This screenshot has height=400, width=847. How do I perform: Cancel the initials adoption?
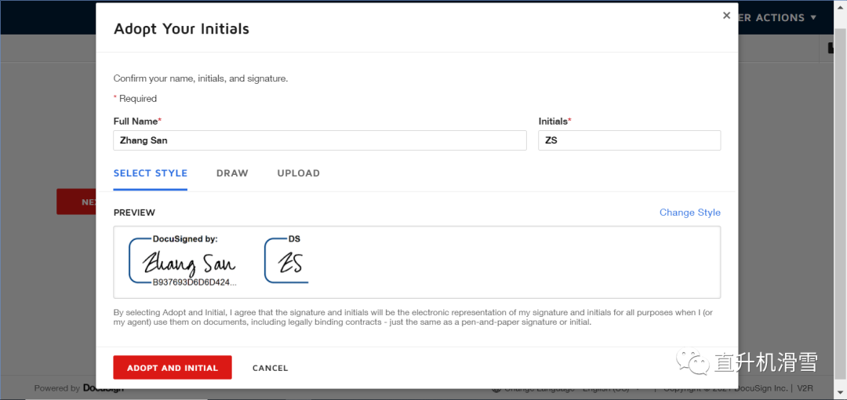pyautogui.click(x=270, y=368)
